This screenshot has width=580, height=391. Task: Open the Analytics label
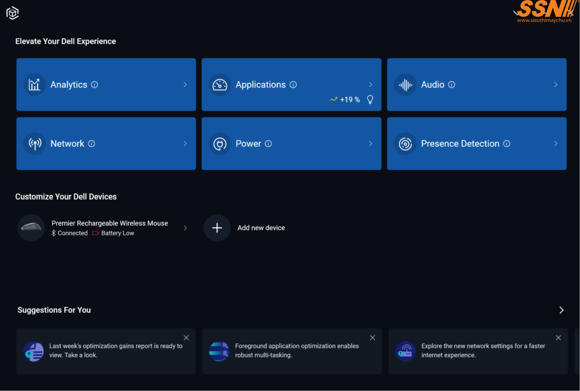pyautogui.click(x=69, y=85)
